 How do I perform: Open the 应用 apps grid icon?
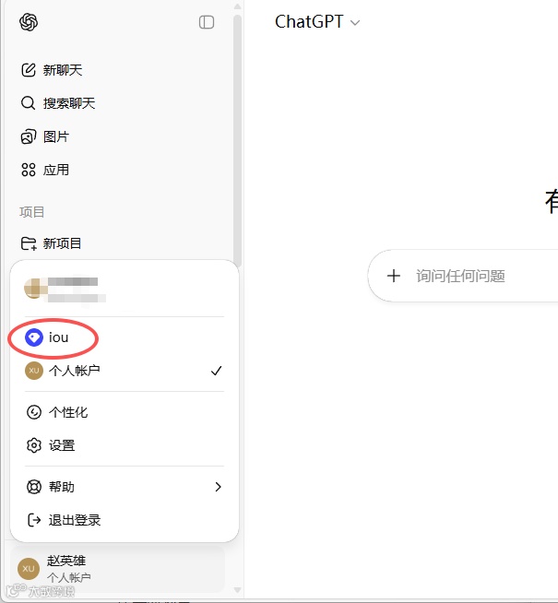29,170
